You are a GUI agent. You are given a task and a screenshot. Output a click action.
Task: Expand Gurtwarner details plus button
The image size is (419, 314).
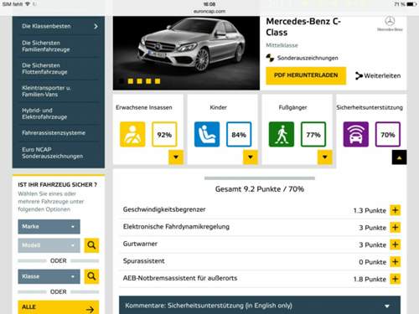(396, 245)
